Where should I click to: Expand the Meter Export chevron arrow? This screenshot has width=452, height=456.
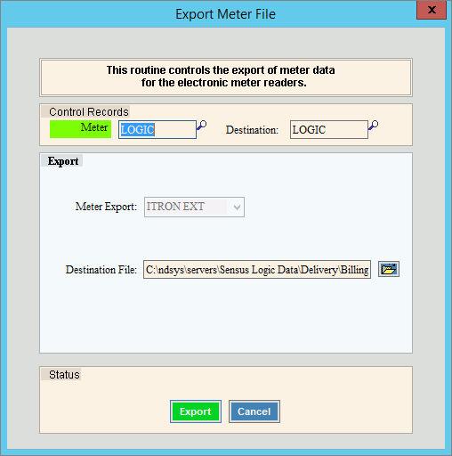(237, 207)
